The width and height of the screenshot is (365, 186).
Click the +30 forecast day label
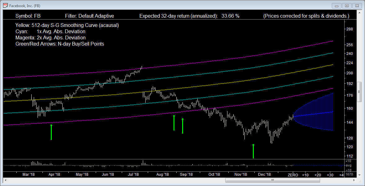330,175
